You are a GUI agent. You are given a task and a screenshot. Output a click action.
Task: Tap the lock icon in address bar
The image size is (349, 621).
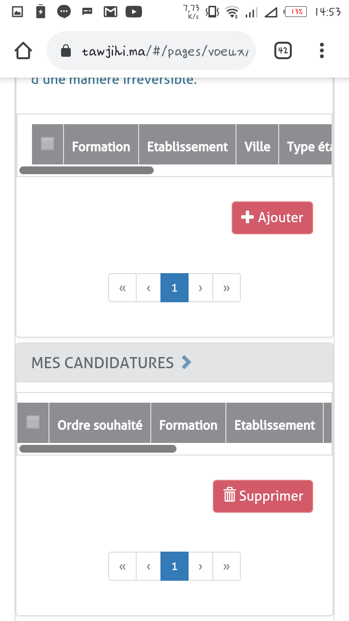pos(65,51)
